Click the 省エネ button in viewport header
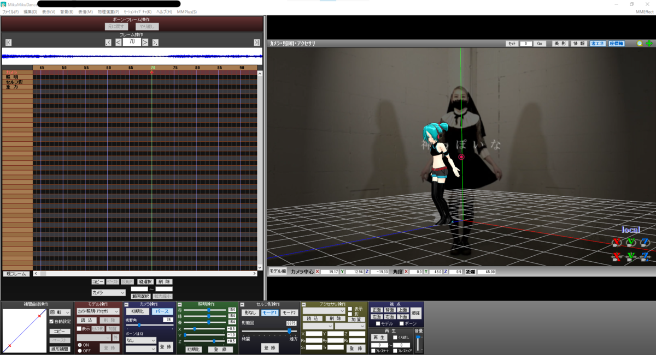 (597, 44)
